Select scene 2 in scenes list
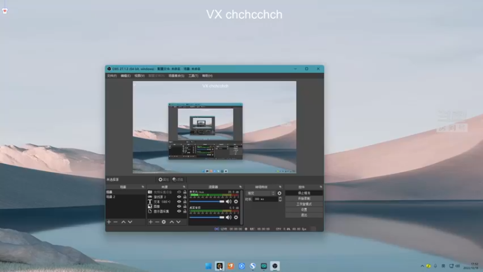 coord(126,197)
